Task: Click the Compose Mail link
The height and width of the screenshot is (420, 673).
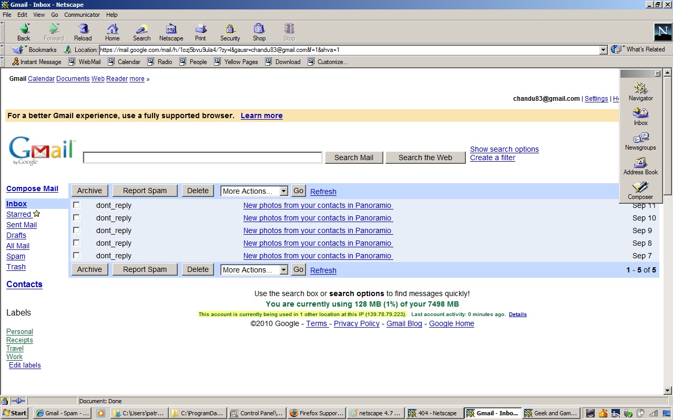Action: tap(32, 188)
